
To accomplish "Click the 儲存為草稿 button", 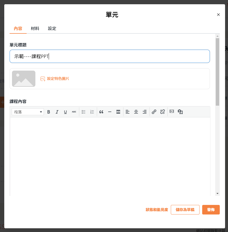I will [x=185, y=210].
